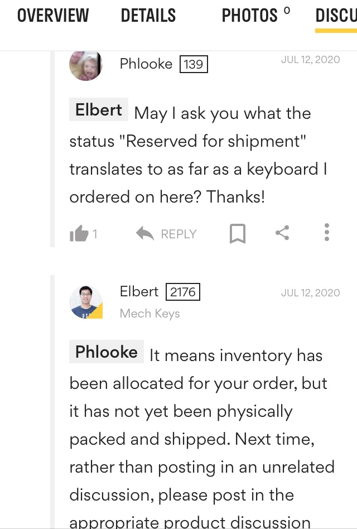Screen dimensions: 357x529
Task: Select the Discussion tab
Action: 336,16
